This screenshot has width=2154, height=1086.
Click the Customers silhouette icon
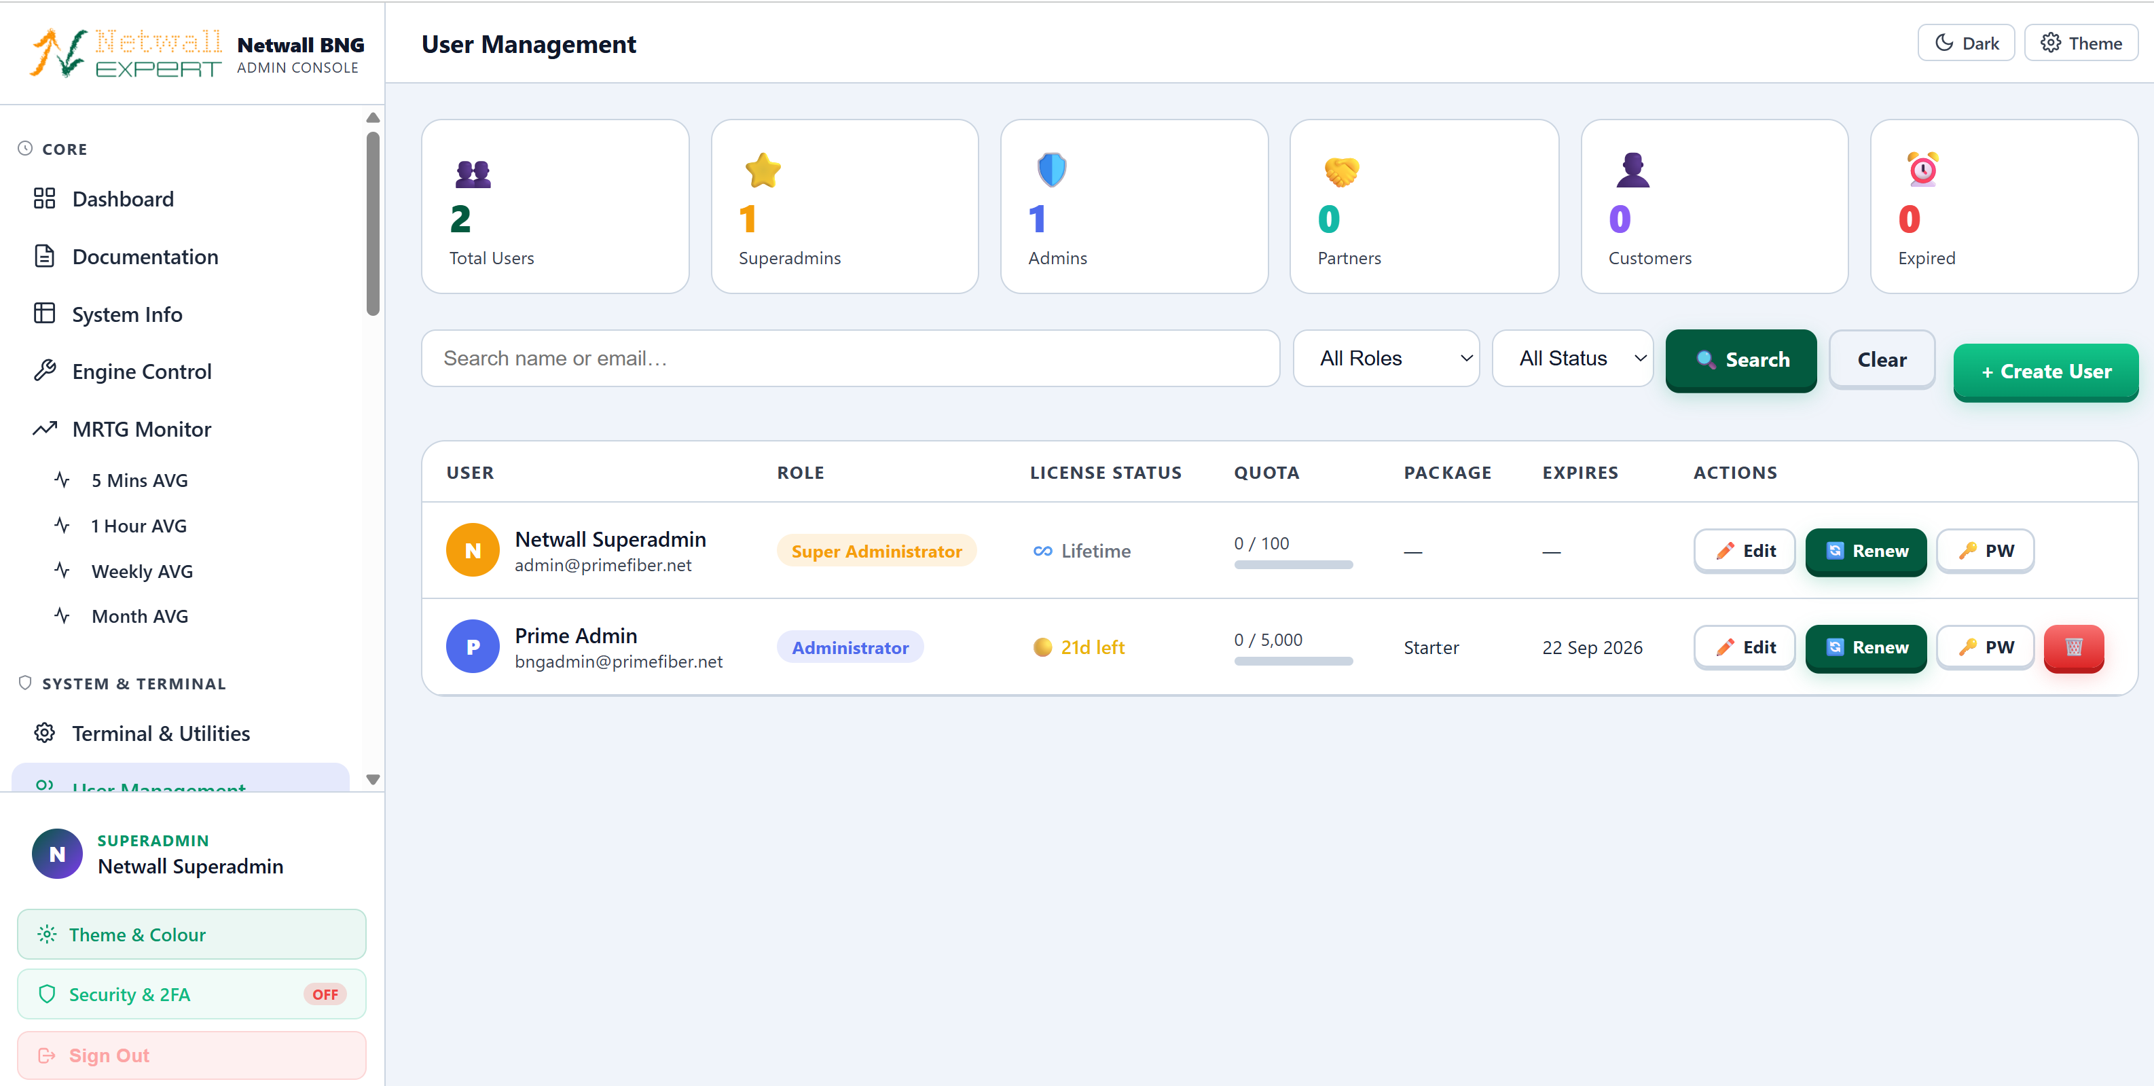1632,170
